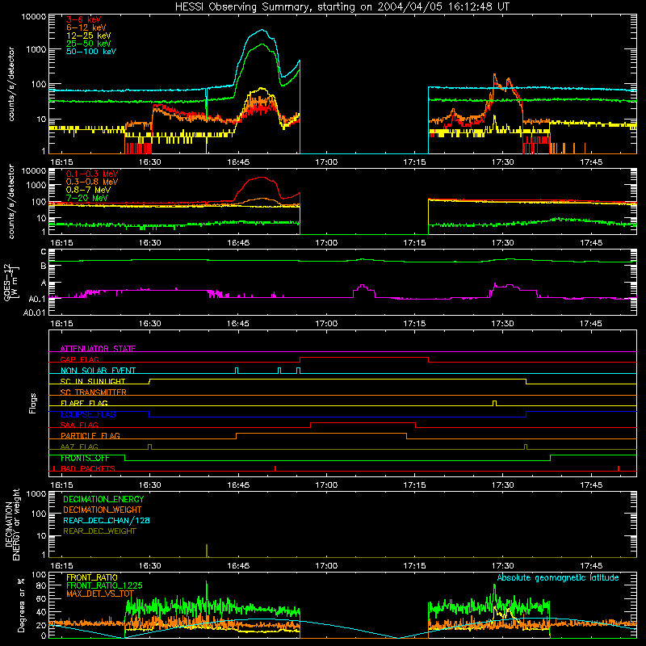This screenshot has width=646, height=646.
Task: Click the MAX_DET_VS_TOT legend label
Action: (x=100, y=594)
